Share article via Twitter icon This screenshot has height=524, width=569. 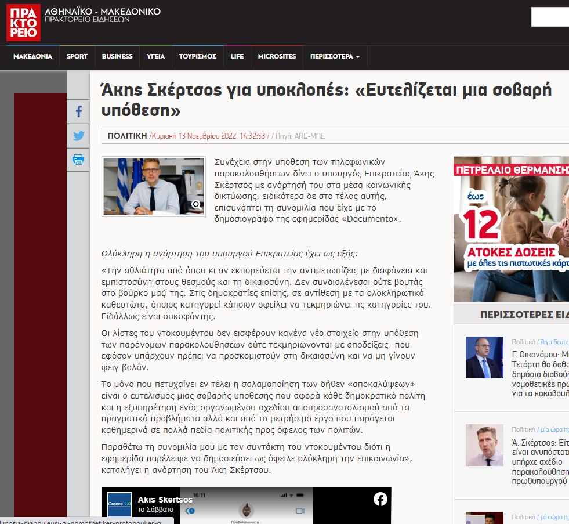(x=78, y=136)
